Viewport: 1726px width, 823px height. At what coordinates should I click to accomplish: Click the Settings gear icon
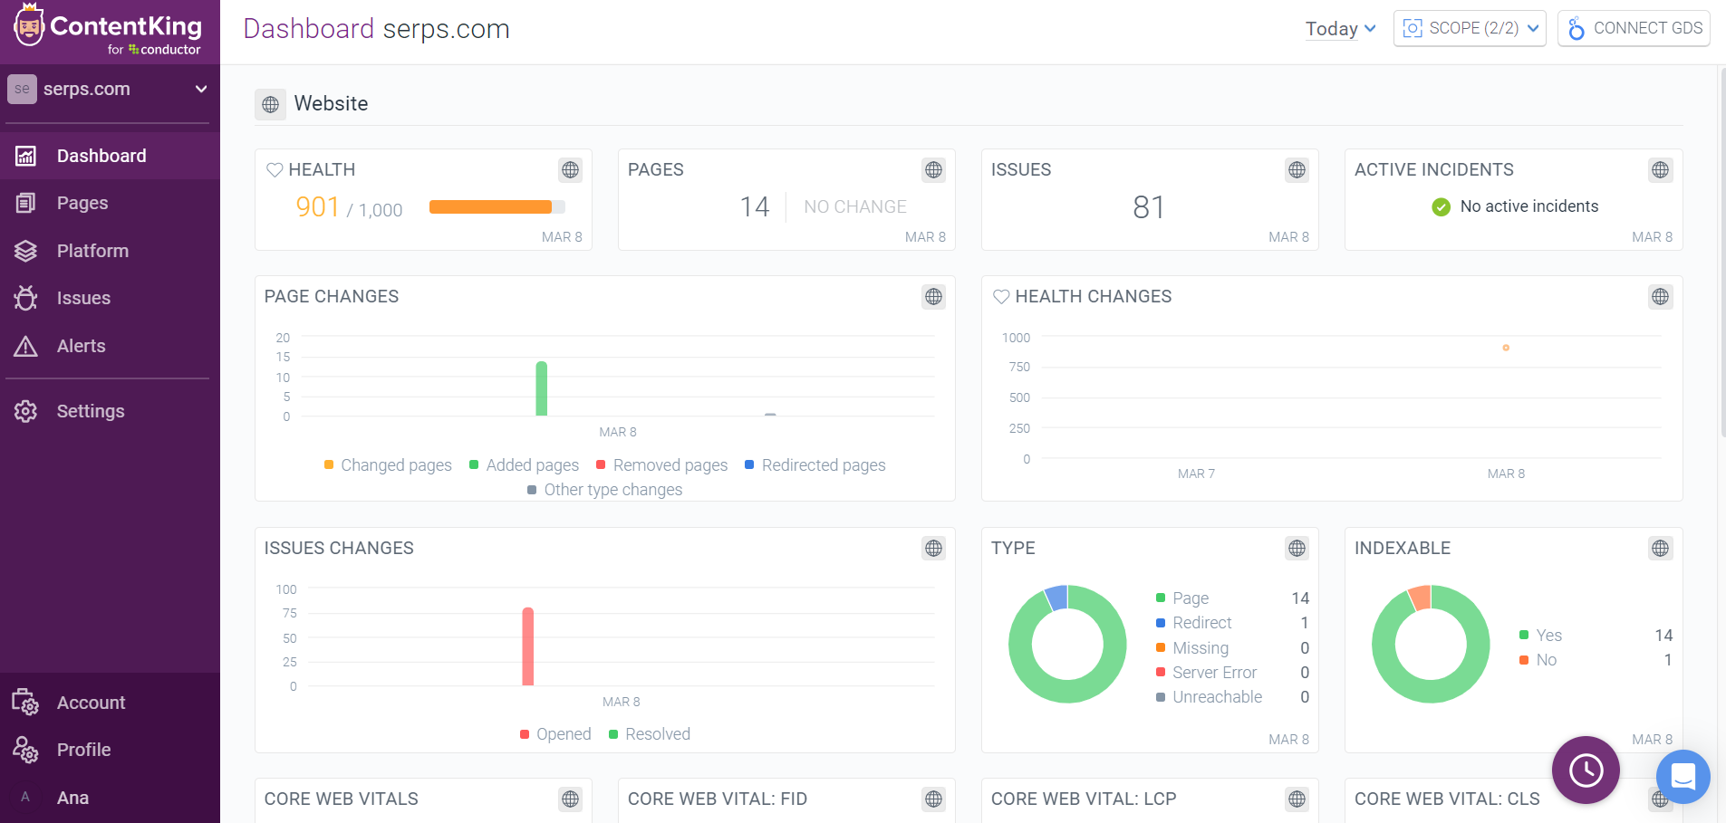pos(26,411)
